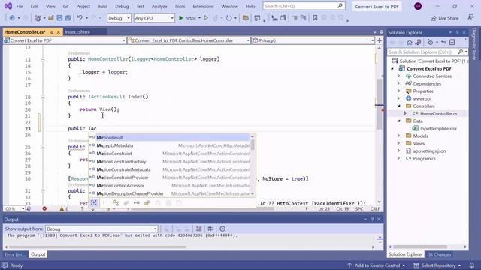Screen dimensions: 481x270
Task: Switch to Error List tab
Action: pos(15,254)
